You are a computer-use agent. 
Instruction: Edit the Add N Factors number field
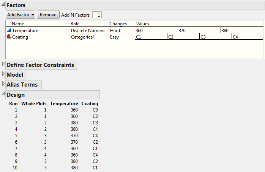[97, 15]
